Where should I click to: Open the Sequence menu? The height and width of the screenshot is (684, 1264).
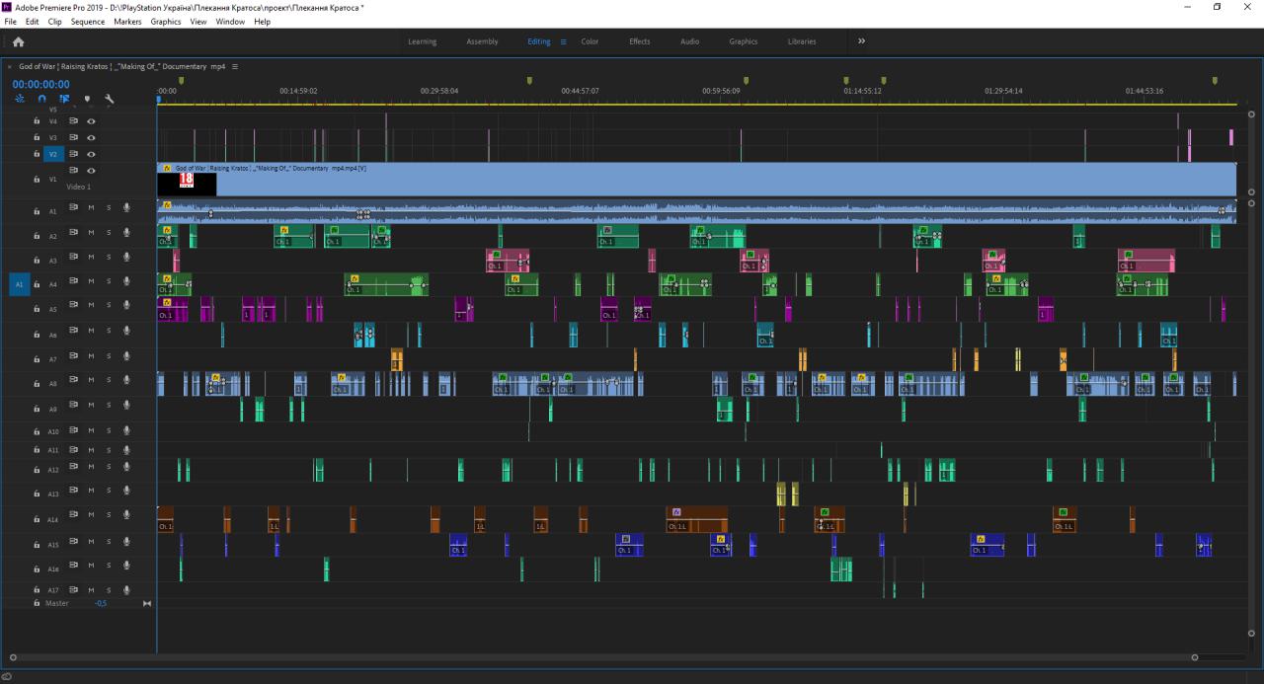pyautogui.click(x=88, y=21)
